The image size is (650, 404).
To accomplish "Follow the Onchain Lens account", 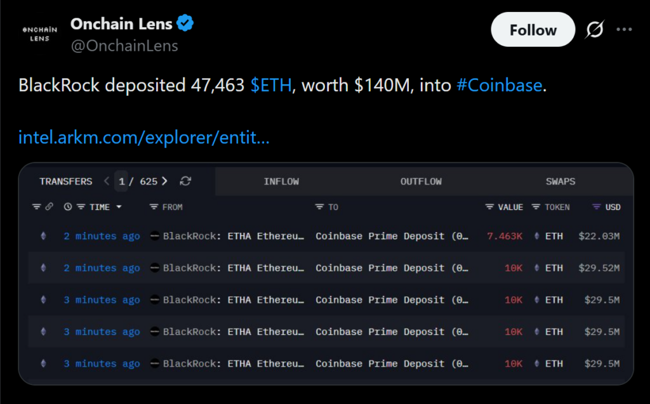I will click(x=533, y=30).
